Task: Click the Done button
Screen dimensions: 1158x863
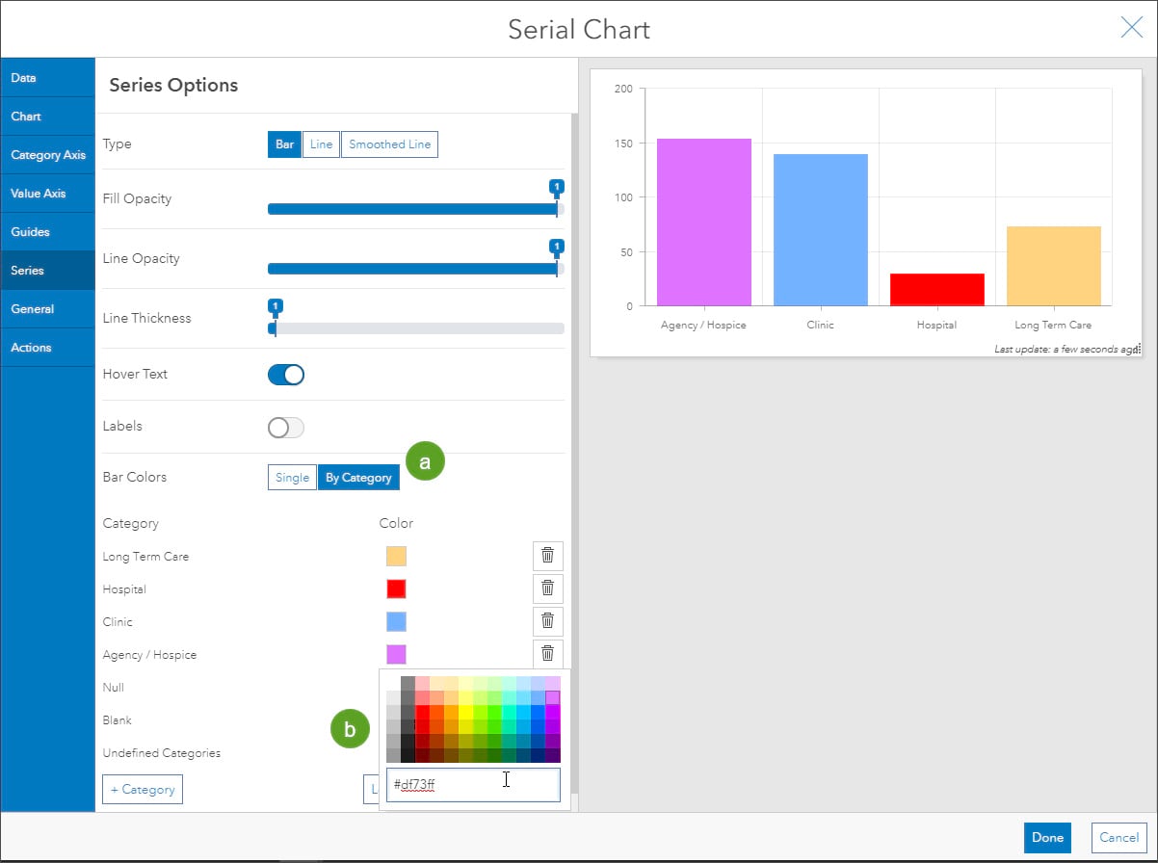Action: click(x=1047, y=837)
